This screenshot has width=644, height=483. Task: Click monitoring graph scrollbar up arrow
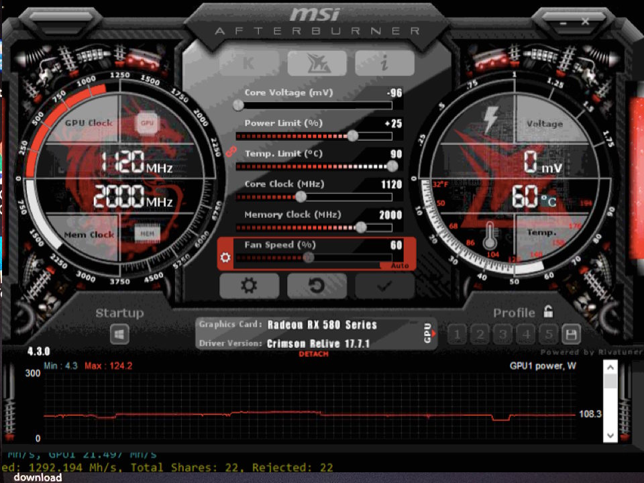point(610,367)
